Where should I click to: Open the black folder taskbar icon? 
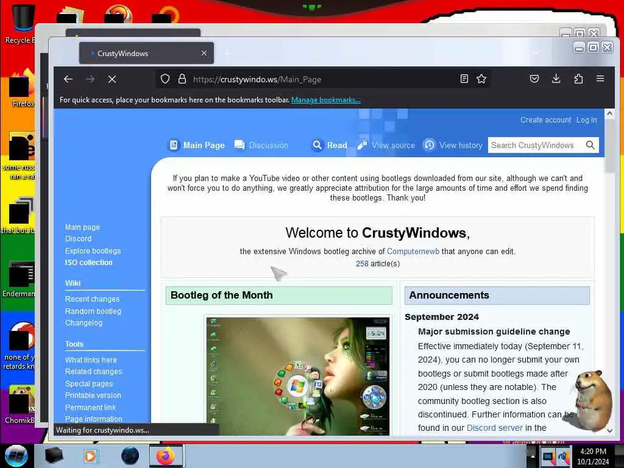click(x=54, y=456)
